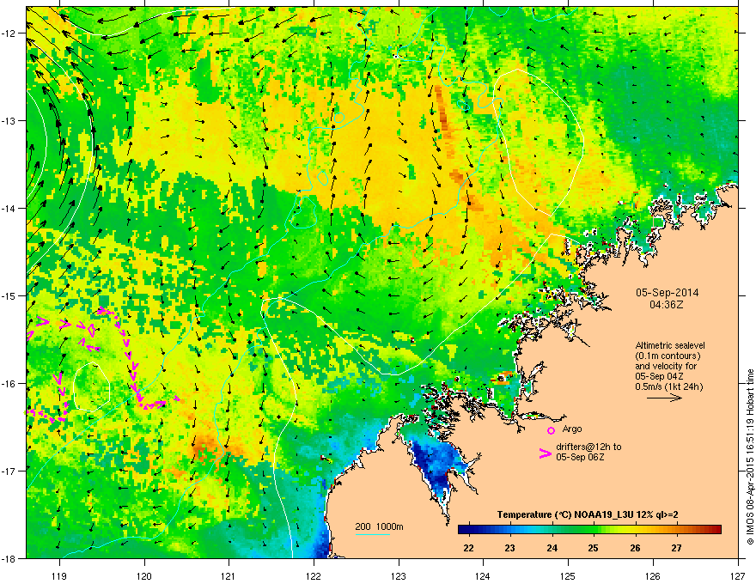The width and height of the screenshot is (756, 584).
Task: Click the '0.5m/s (1kt 24h)' text
Action: pos(668,386)
